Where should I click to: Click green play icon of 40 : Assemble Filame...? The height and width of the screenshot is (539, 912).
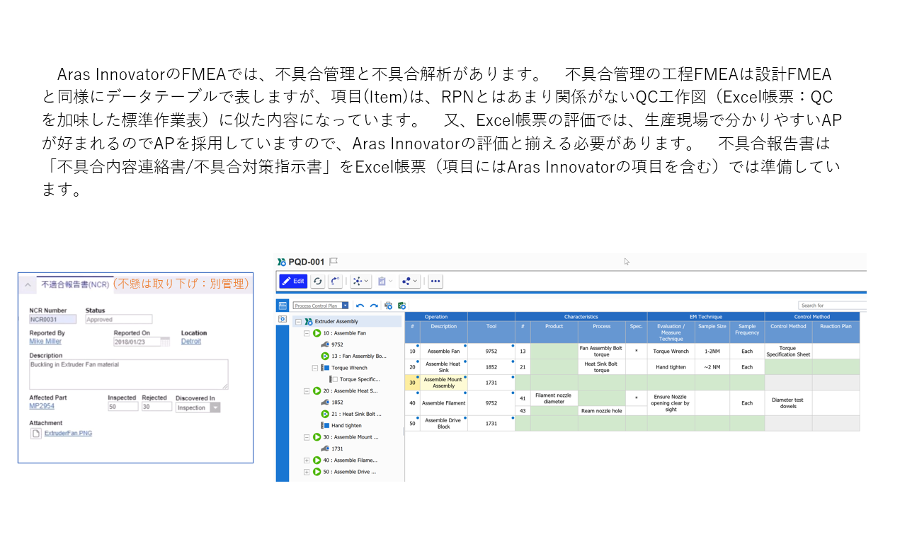click(317, 460)
